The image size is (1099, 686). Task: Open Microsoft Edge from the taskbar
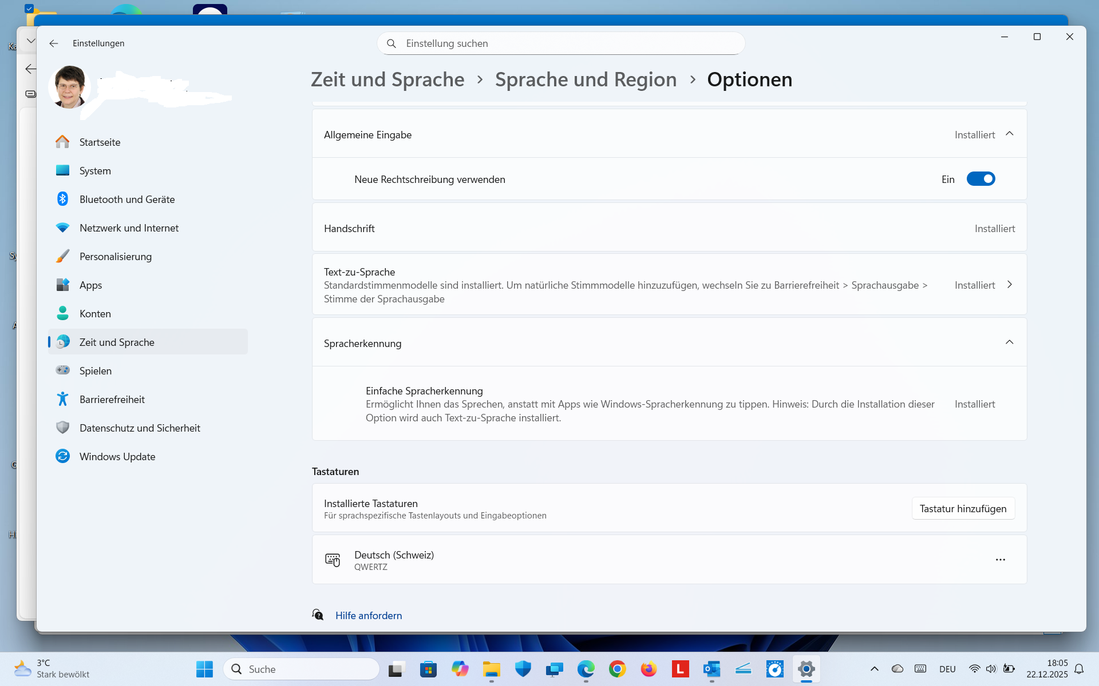pyautogui.click(x=586, y=669)
